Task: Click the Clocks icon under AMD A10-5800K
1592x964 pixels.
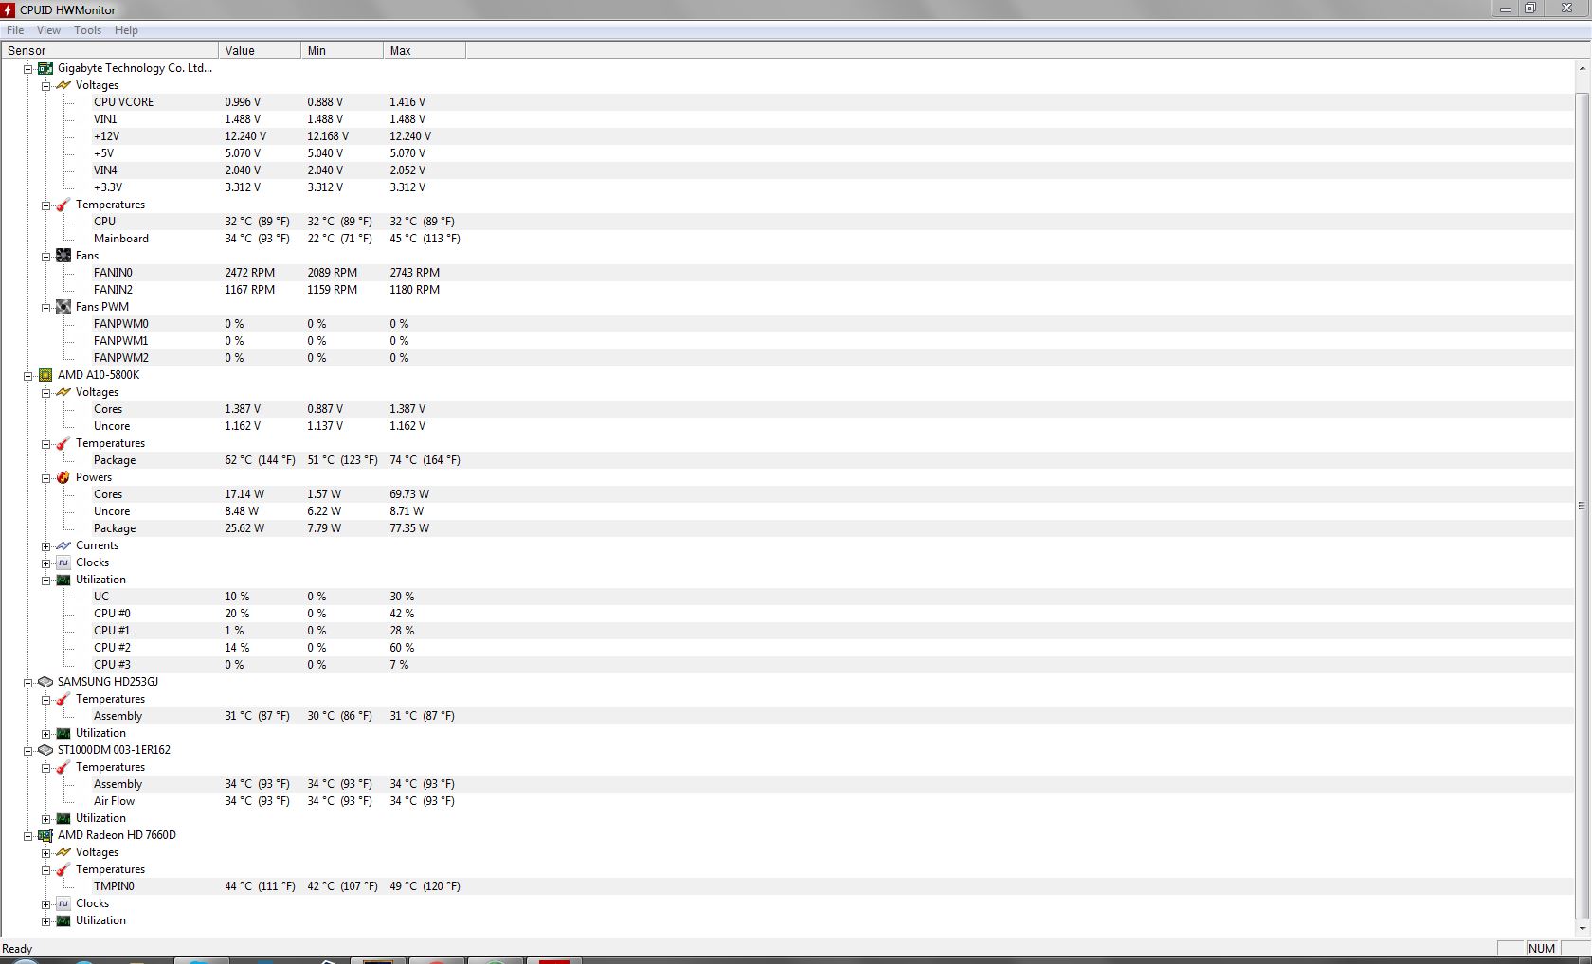Action: tap(63, 562)
